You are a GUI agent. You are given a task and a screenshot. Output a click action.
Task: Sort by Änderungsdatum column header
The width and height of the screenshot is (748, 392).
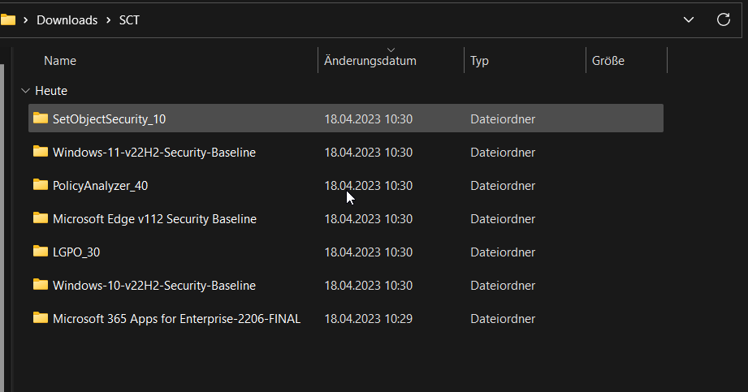[x=370, y=61]
